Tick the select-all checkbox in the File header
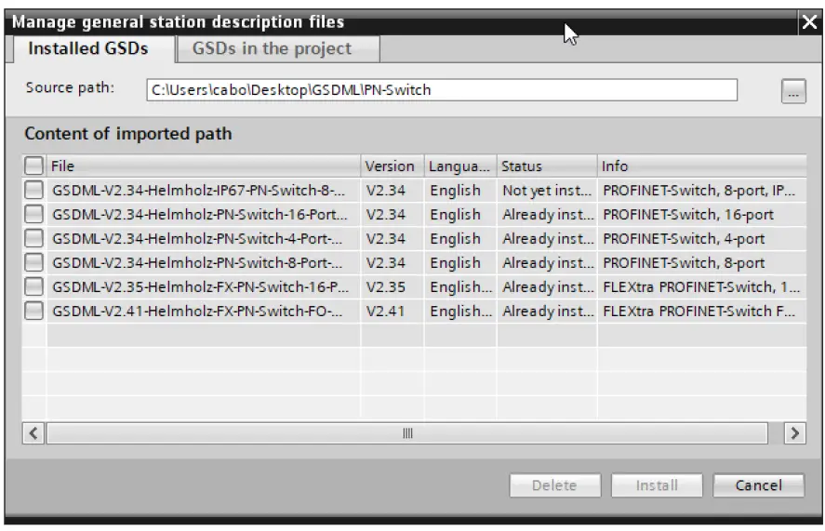Screen dimensions: 825x531 pos(33,166)
